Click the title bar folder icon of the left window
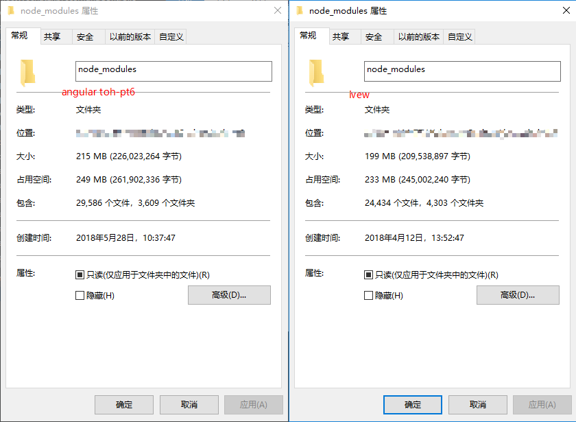The height and width of the screenshot is (422, 576). coord(11,11)
